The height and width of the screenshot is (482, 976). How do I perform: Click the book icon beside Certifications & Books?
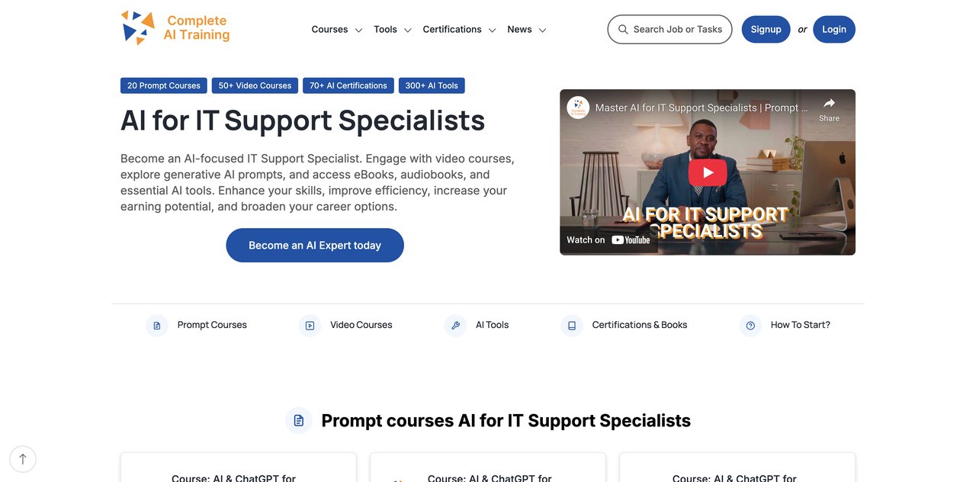pos(572,326)
